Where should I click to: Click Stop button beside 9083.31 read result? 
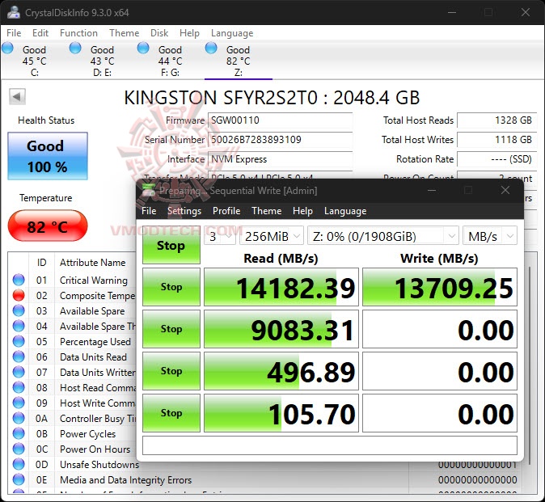tap(171, 329)
